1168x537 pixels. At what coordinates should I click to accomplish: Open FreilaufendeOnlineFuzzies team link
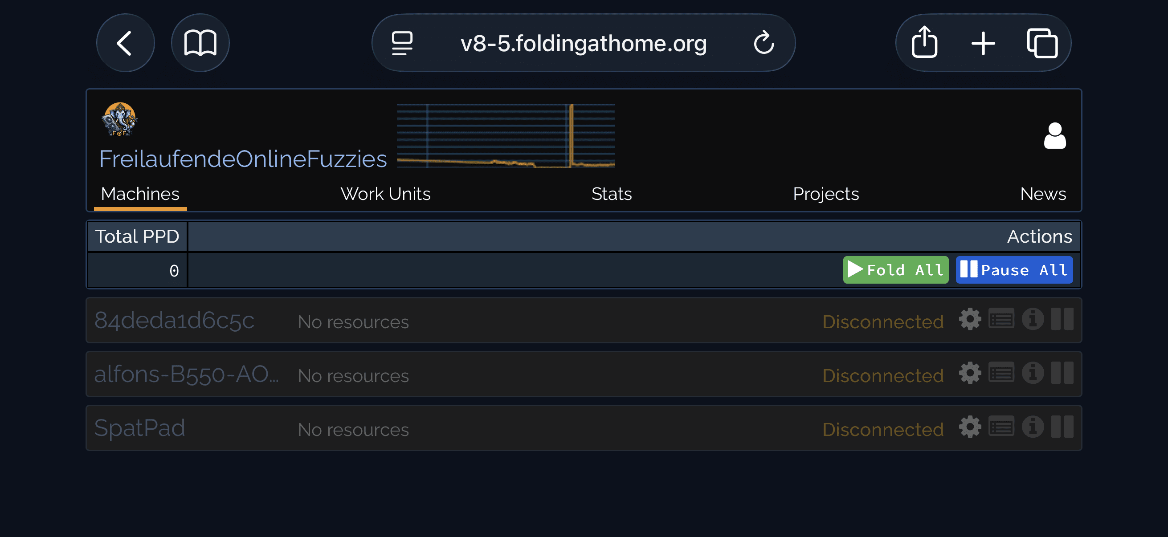click(x=243, y=159)
